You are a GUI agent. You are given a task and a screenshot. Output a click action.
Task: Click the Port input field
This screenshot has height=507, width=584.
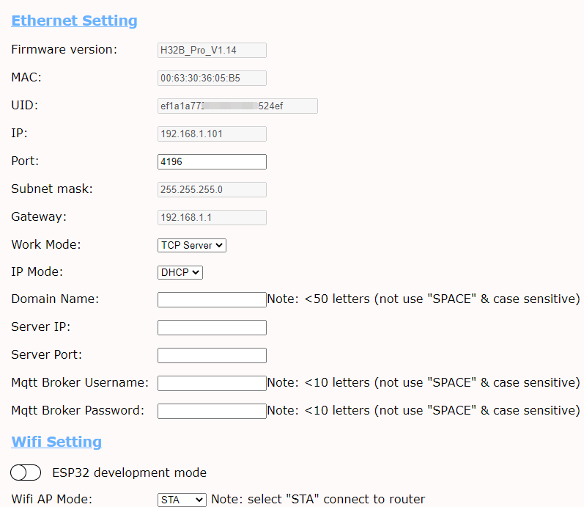coord(212,161)
